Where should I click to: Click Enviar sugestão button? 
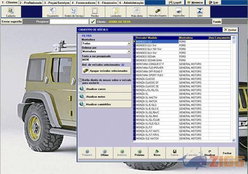pos(12,21)
